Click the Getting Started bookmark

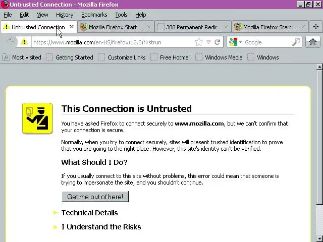click(70, 57)
